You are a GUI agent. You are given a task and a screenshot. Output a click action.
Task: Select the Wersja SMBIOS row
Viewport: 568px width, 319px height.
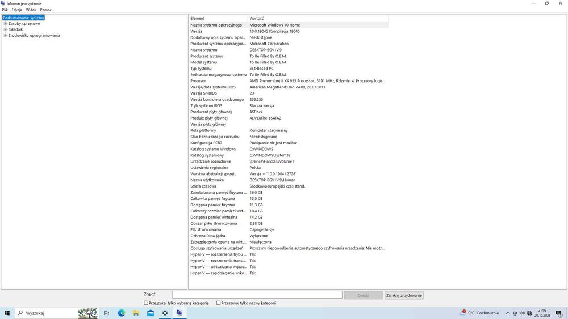click(289, 93)
